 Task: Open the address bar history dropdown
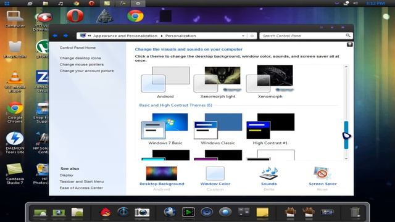click(243, 36)
